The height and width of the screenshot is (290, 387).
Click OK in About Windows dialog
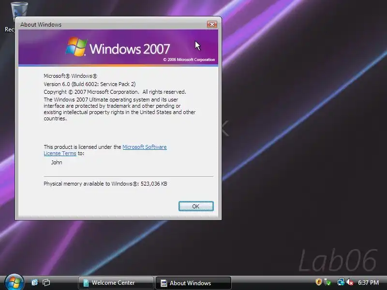click(x=196, y=206)
